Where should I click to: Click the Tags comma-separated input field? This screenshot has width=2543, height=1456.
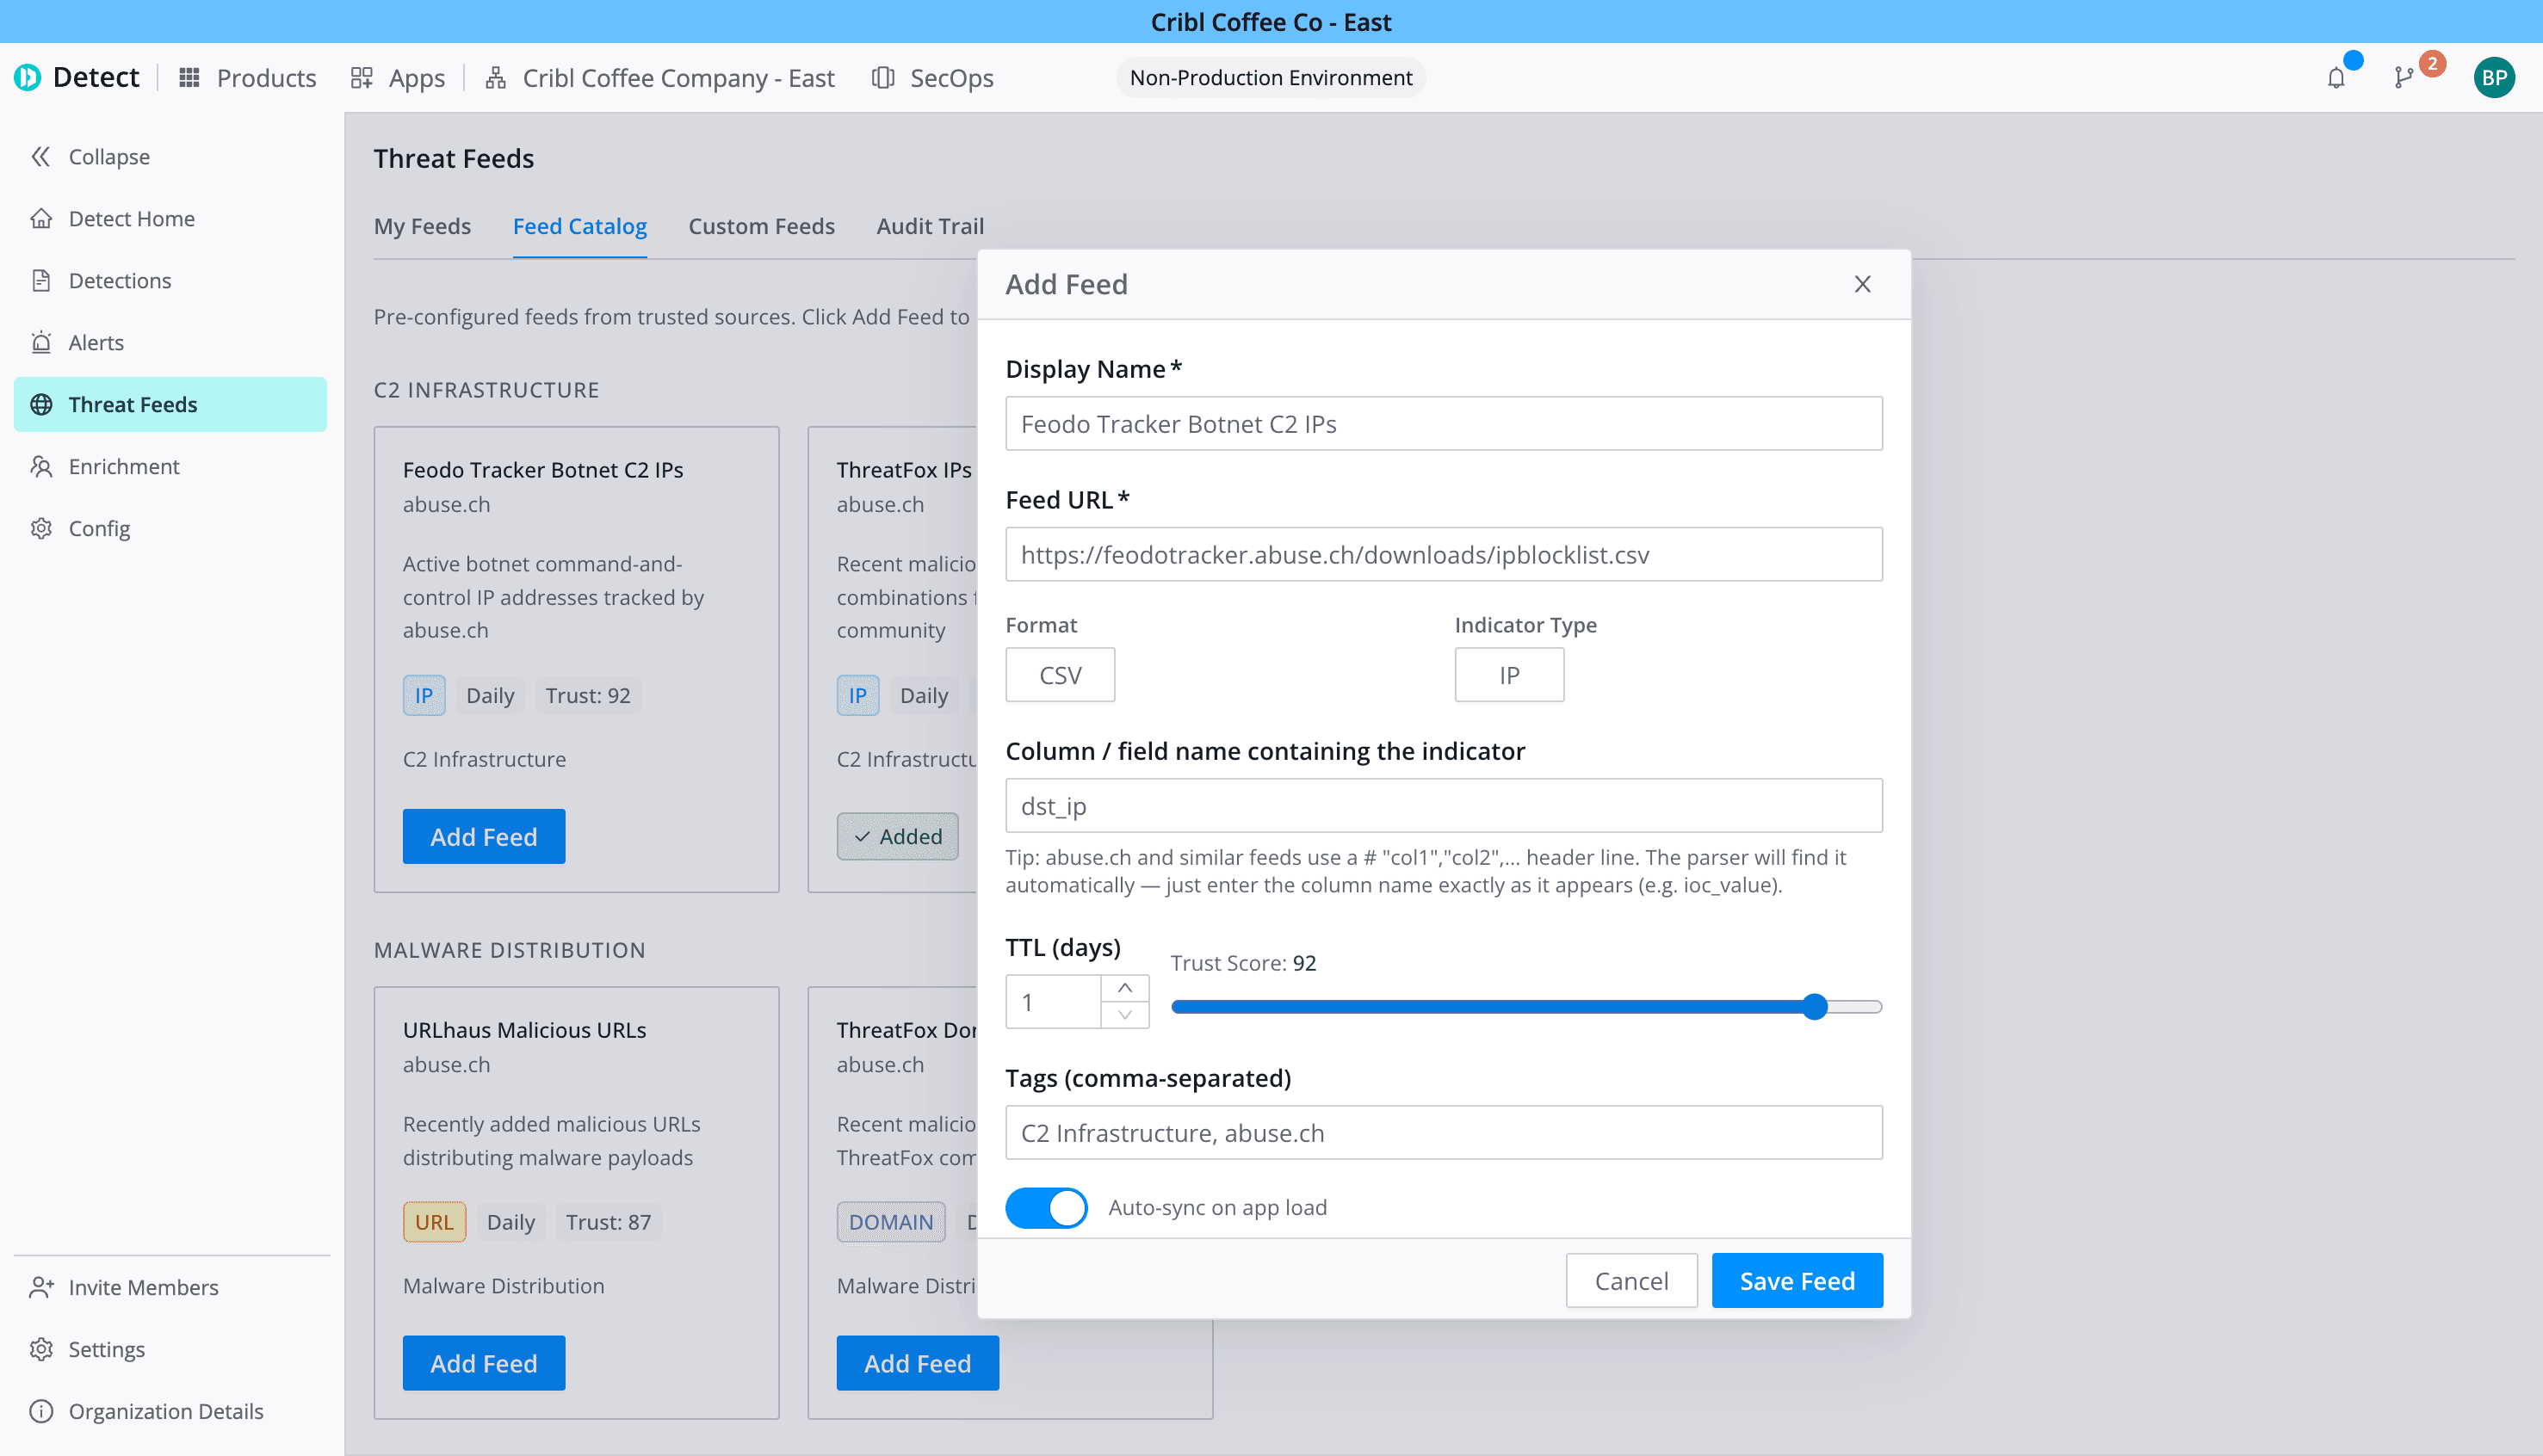tap(1444, 1132)
